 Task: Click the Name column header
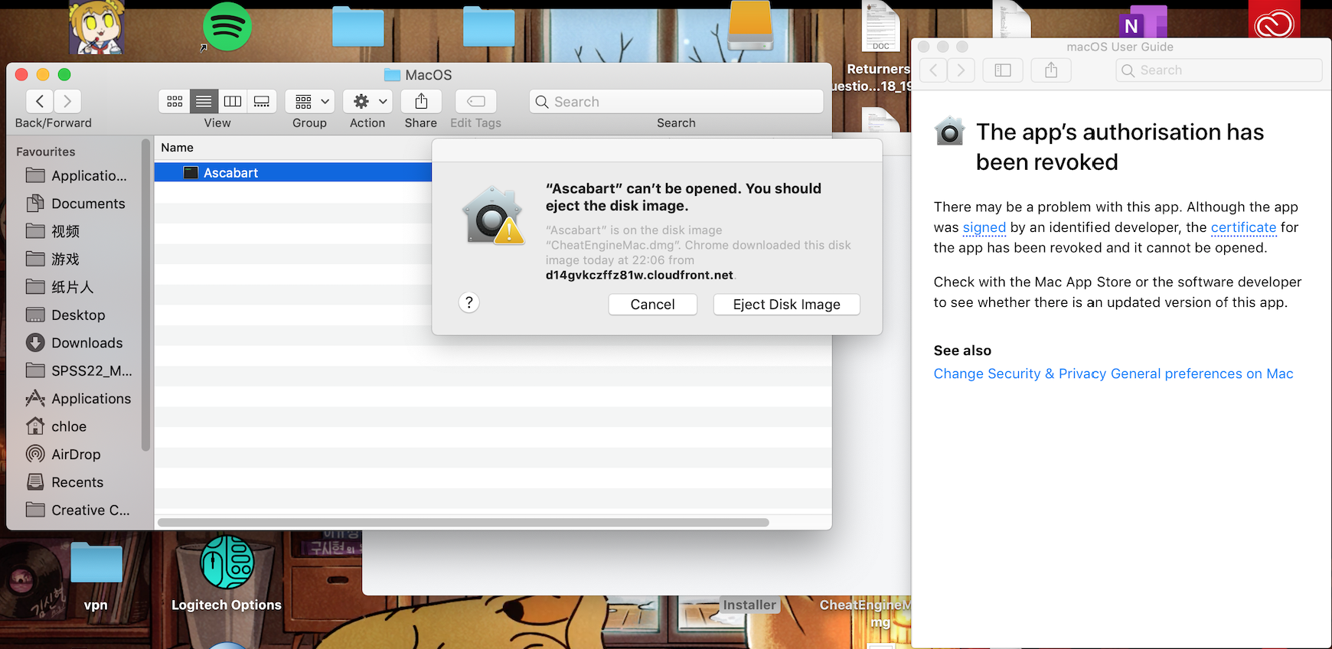click(177, 148)
